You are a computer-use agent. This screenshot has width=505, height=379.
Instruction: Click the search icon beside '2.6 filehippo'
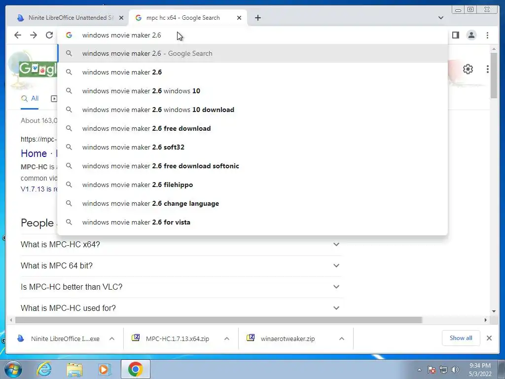(x=69, y=185)
